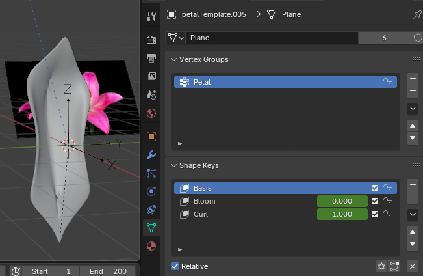
Task: Select the Basis shape key
Action: pyautogui.click(x=285, y=188)
